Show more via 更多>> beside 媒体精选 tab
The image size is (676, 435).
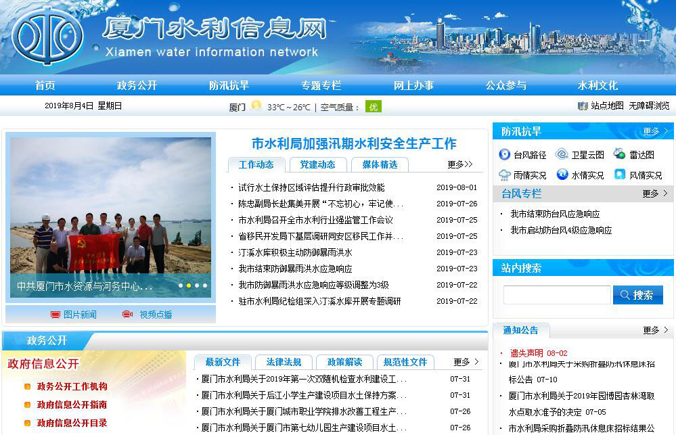(460, 164)
